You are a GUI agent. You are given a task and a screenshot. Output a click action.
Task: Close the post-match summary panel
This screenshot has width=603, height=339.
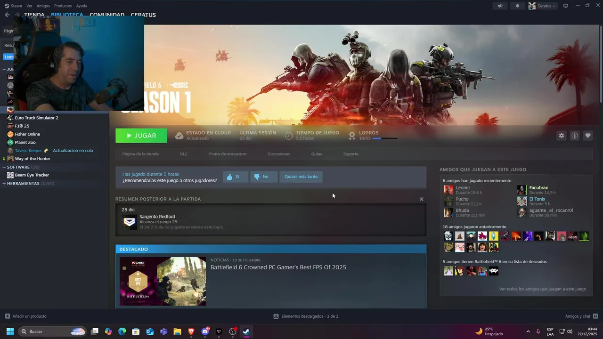tap(421, 199)
